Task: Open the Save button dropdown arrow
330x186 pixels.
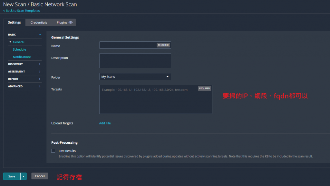Action: click(24, 176)
